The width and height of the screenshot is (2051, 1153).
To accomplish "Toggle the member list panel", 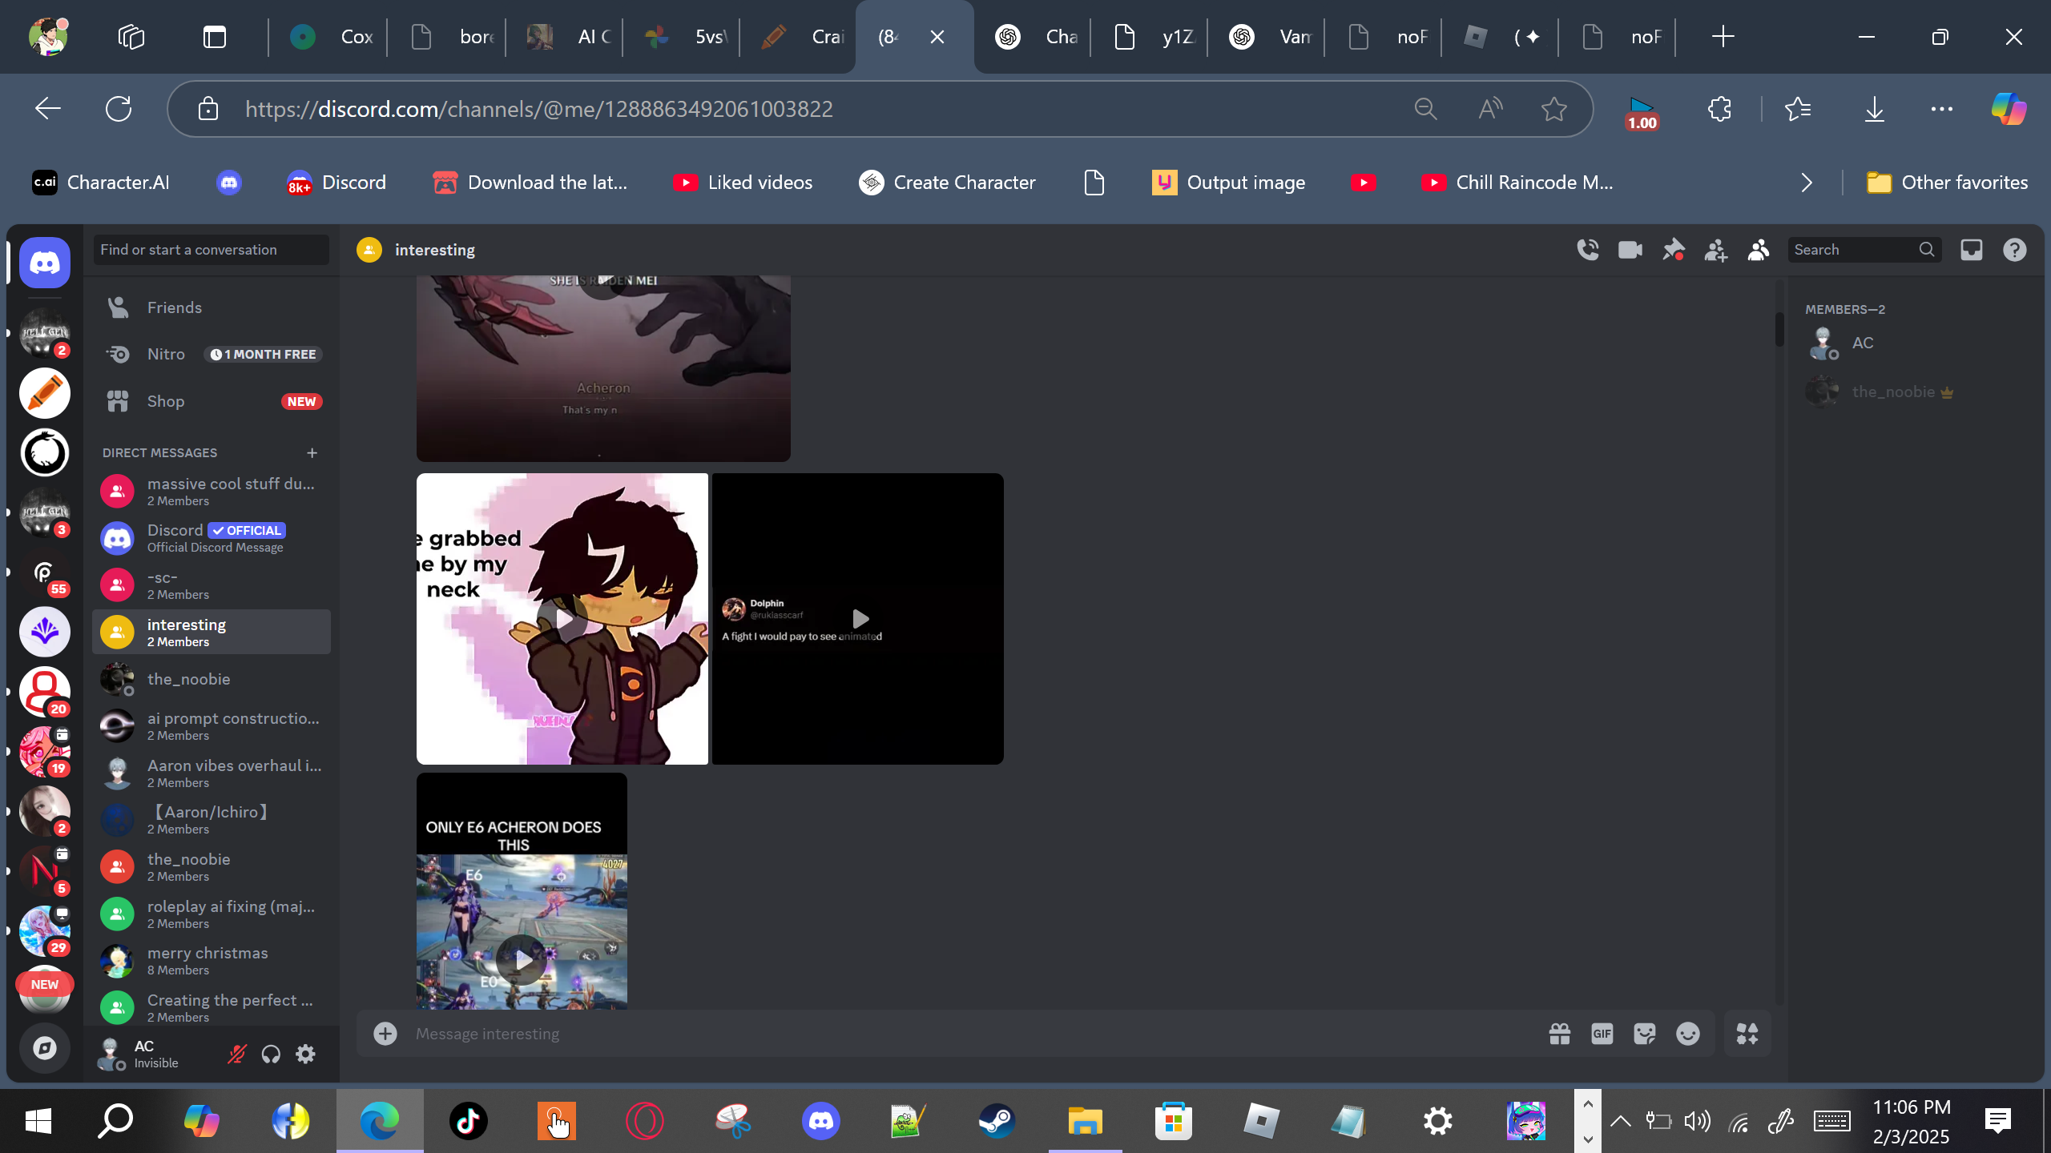I will [x=1759, y=250].
